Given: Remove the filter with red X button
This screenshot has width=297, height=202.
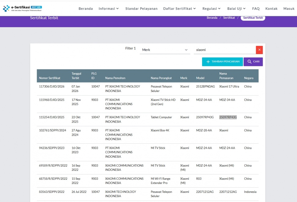Looking at the screenshot, I should (x=259, y=50).
